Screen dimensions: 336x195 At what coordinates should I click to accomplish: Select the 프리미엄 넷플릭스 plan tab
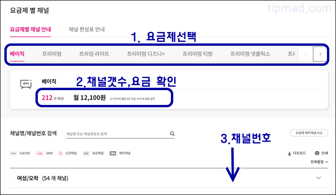pyautogui.click(x=249, y=54)
